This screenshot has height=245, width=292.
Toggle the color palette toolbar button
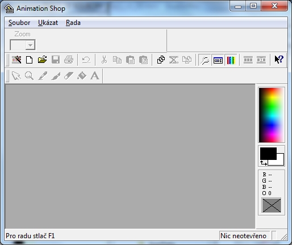231,60
